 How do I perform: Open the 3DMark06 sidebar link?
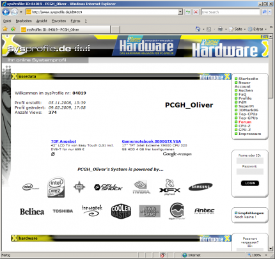coord(248,110)
